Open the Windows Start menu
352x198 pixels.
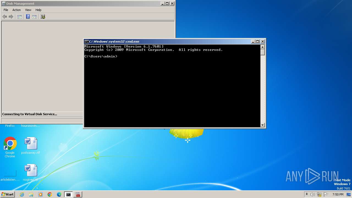coord(7,194)
